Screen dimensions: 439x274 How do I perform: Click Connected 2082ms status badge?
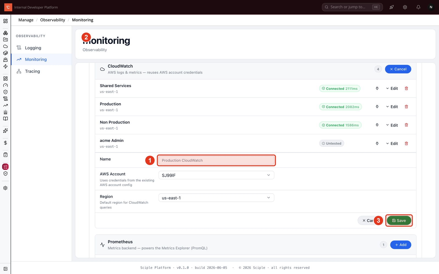(340, 107)
